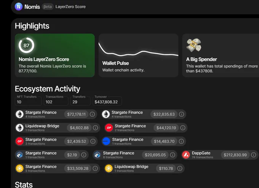The width and height of the screenshot is (259, 188).
Task: Click the Wallet Pulse title
Action: click(115, 63)
